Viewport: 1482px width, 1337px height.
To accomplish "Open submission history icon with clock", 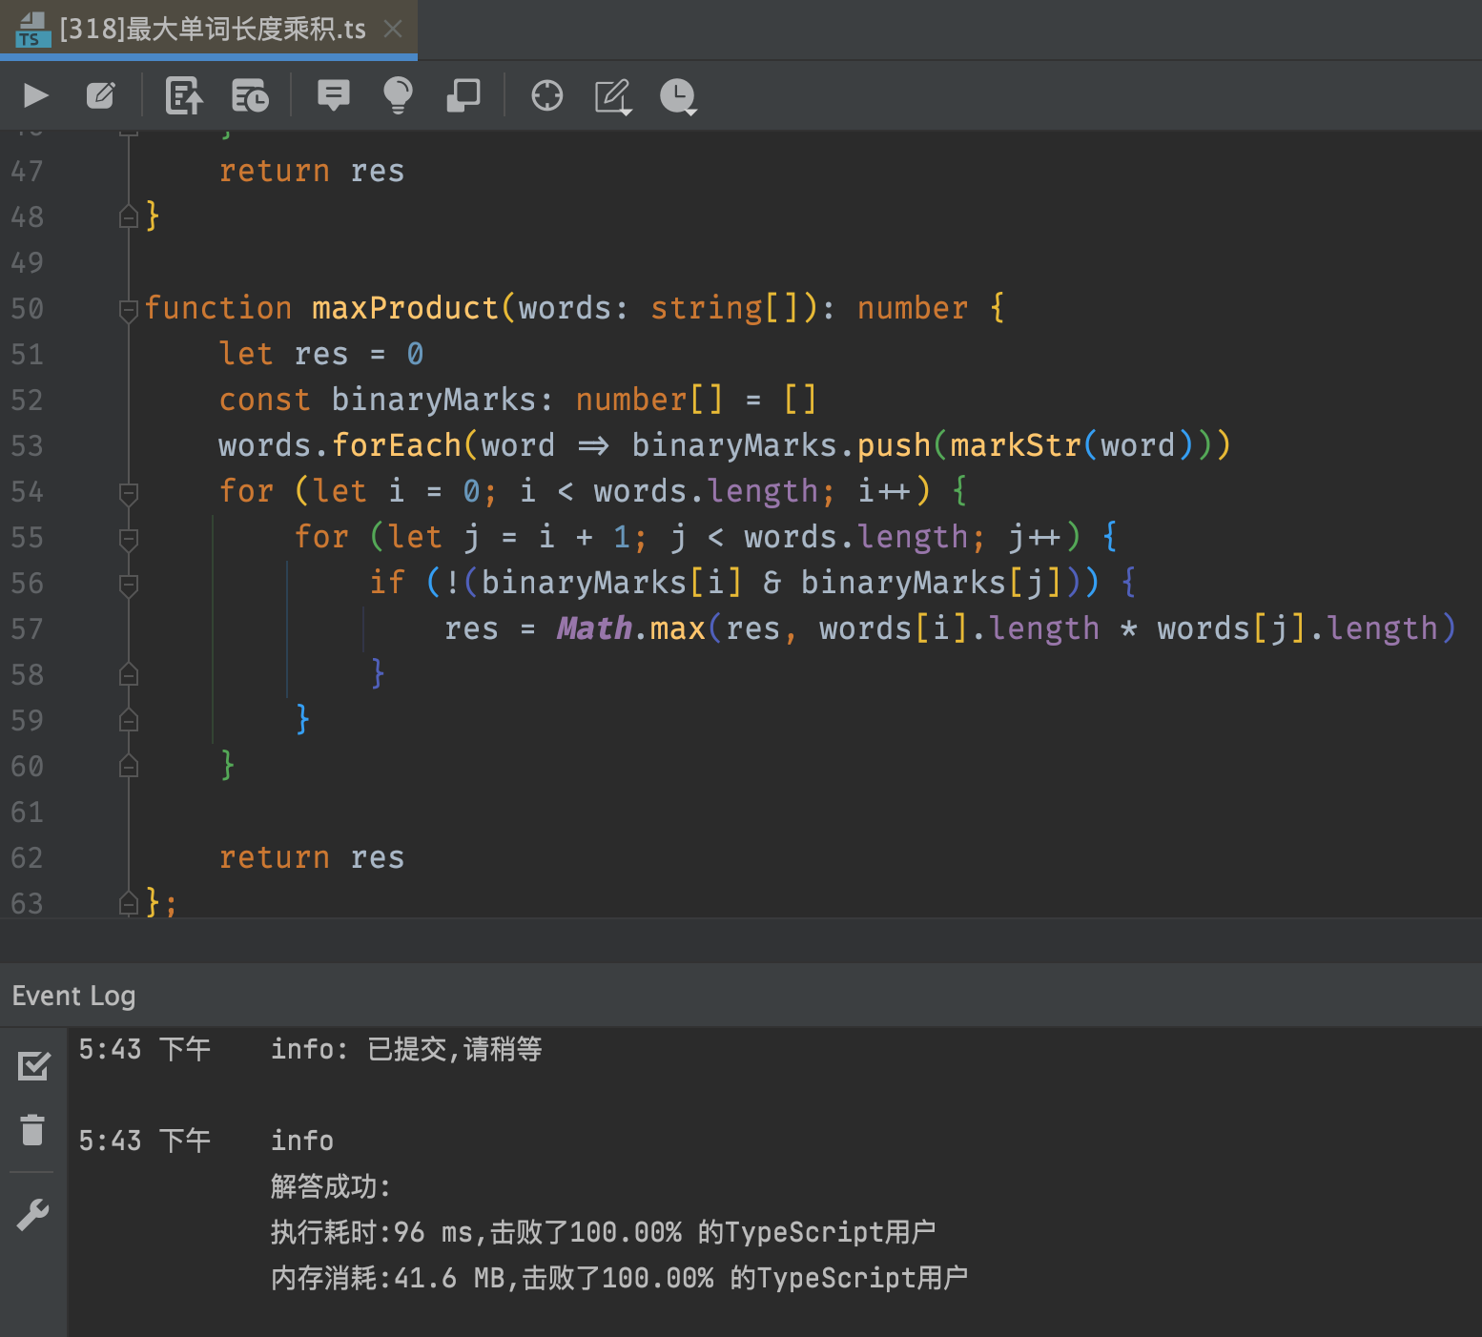I will 251,95.
